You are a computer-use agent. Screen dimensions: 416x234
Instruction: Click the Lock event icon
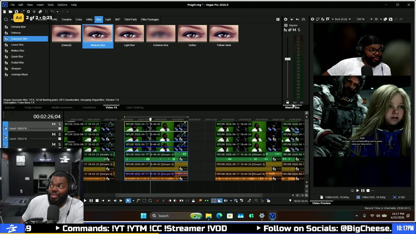pyautogui.click(x=193, y=201)
